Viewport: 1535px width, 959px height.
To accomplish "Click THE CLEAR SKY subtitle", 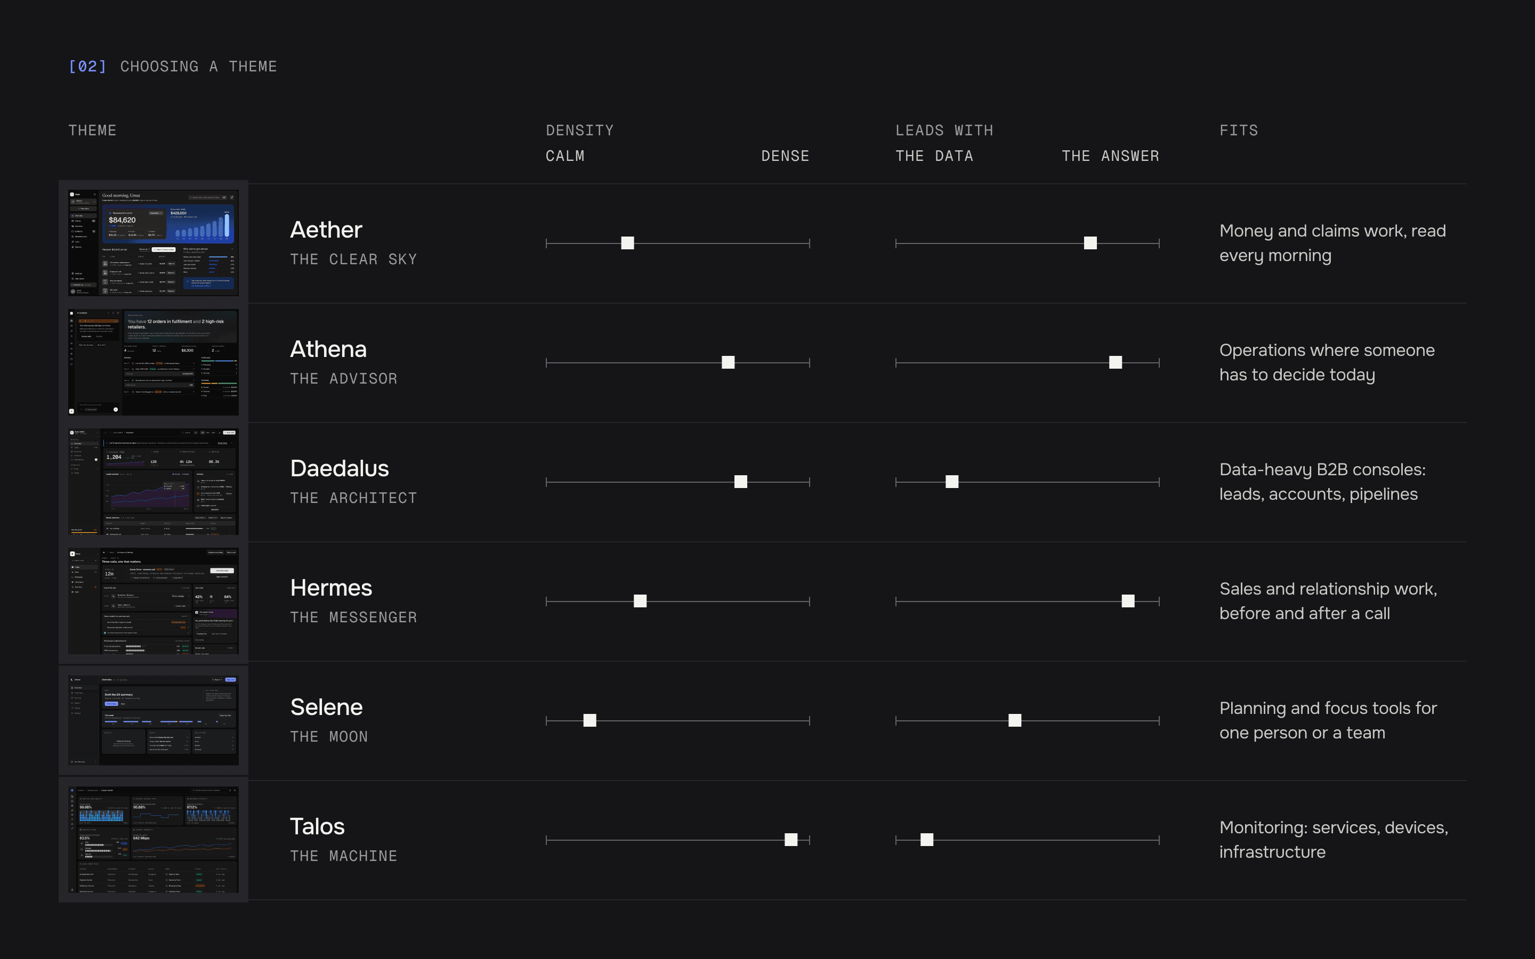I will (353, 259).
